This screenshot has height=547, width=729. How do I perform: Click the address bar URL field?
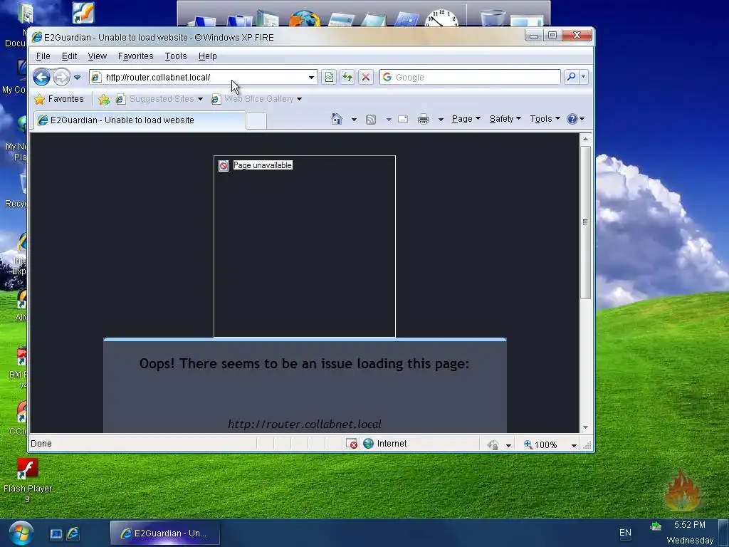pyautogui.click(x=199, y=77)
